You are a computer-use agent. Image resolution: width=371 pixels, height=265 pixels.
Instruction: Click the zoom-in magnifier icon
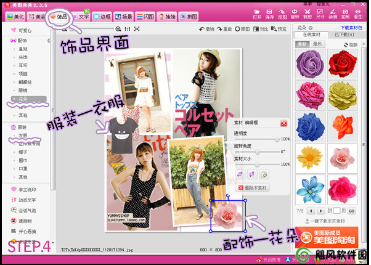118,29
